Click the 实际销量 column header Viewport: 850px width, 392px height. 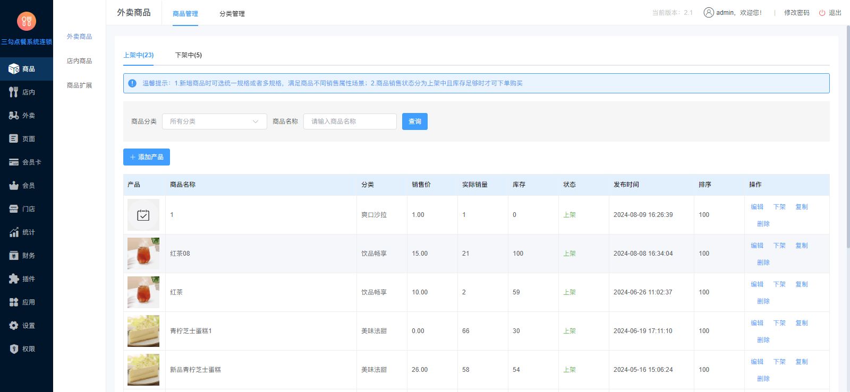tap(475, 185)
